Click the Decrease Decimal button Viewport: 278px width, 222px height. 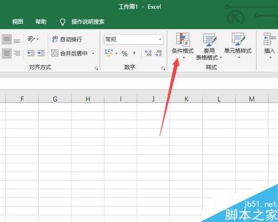pos(158,53)
